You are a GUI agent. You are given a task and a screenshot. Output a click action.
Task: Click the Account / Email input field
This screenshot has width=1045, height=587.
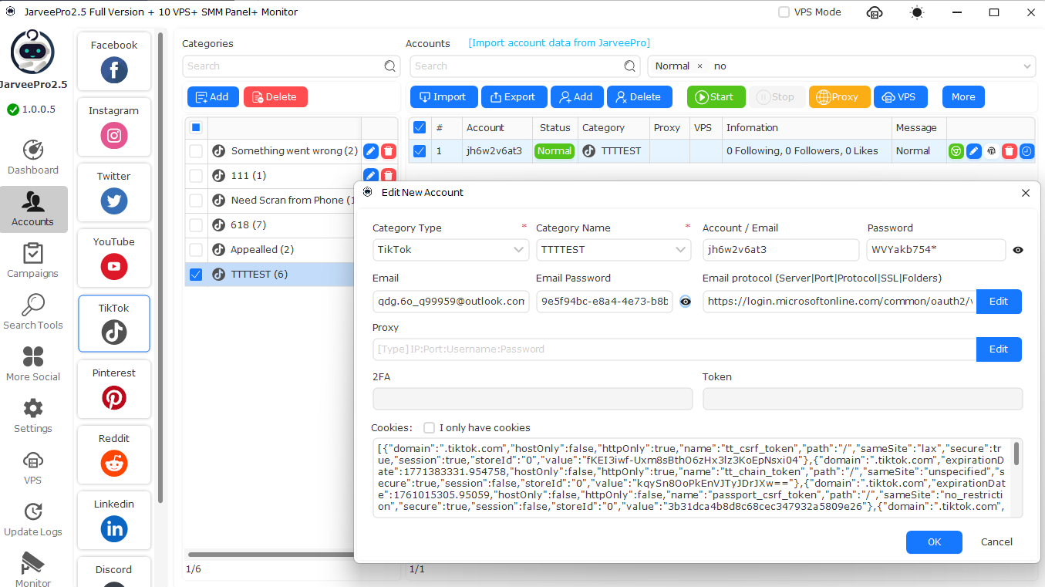click(780, 250)
